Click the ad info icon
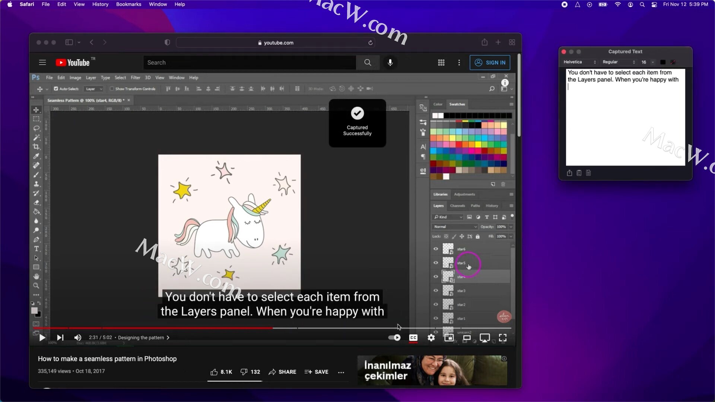 (x=504, y=358)
